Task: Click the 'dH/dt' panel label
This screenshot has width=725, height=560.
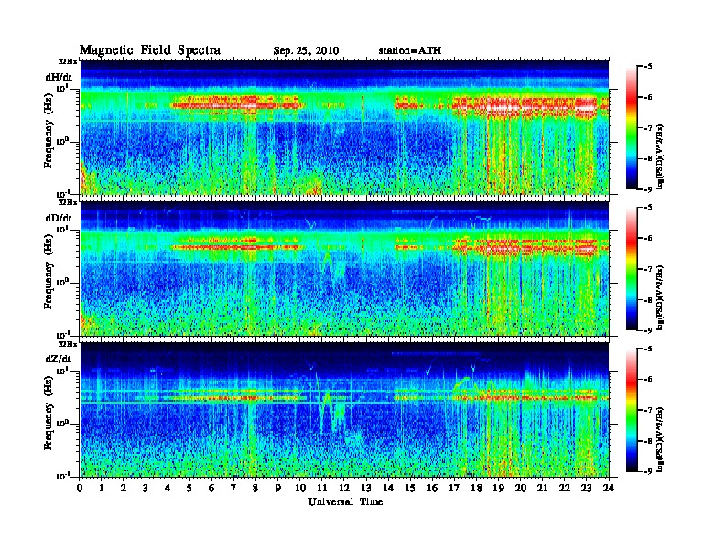Action: click(x=59, y=77)
